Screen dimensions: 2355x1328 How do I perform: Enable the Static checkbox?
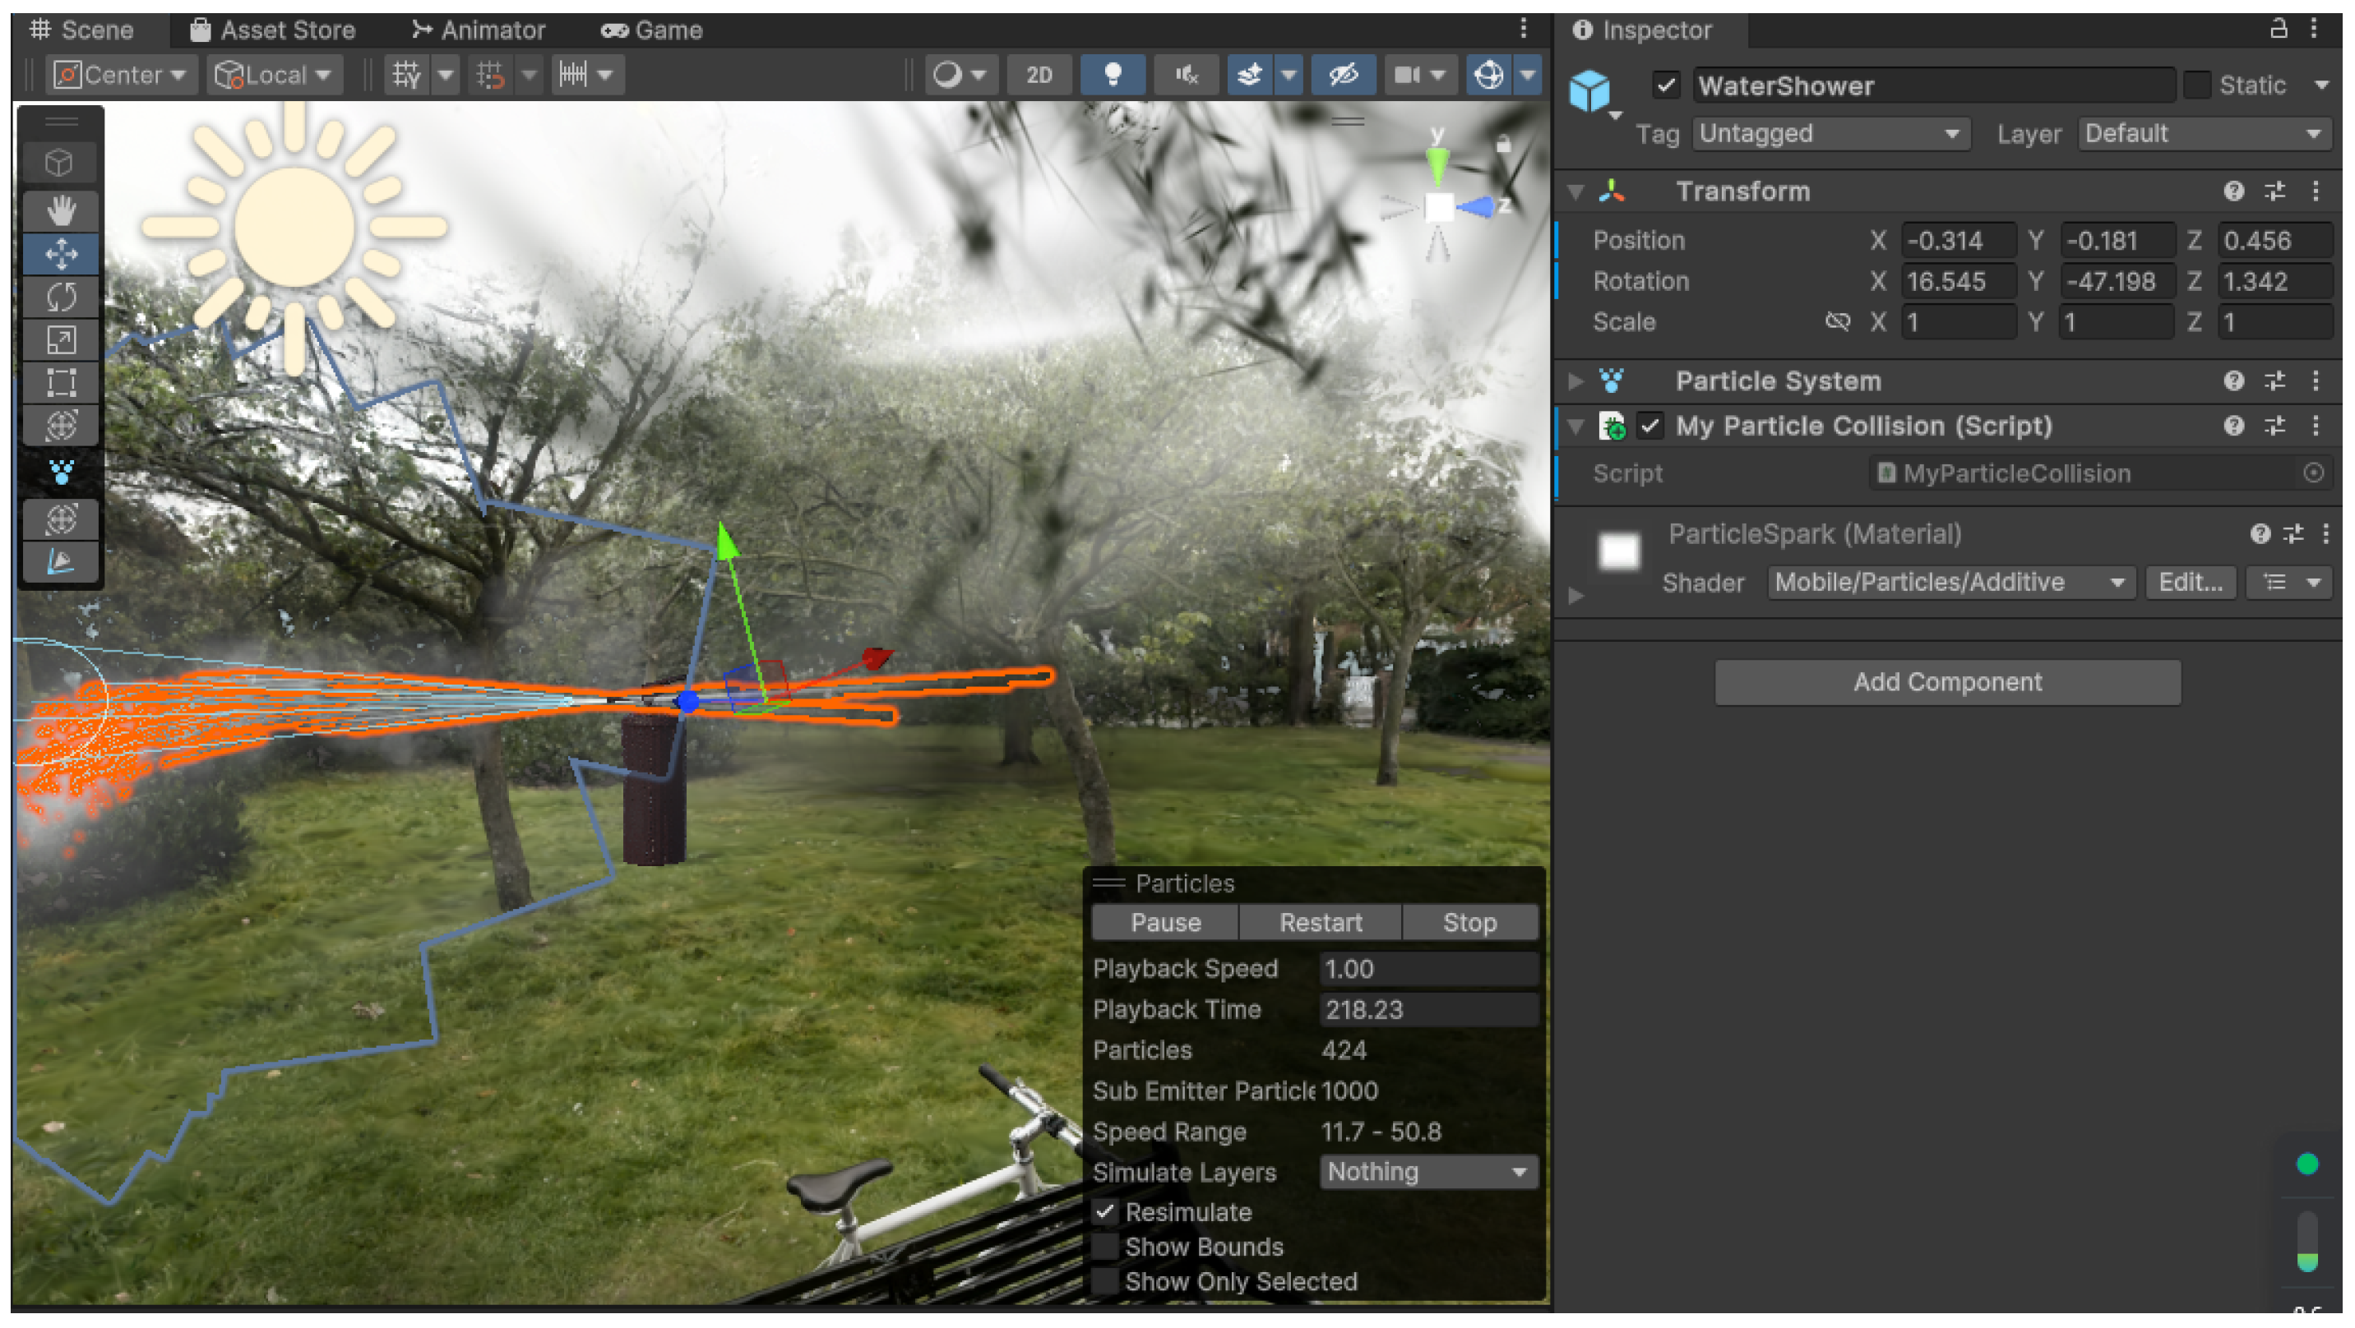pyautogui.click(x=2196, y=85)
